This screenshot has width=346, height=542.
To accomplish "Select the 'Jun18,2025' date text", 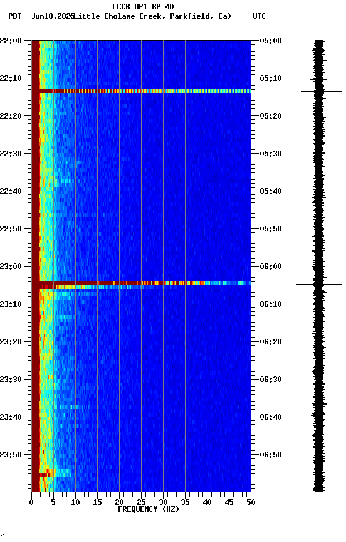I will click(53, 16).
